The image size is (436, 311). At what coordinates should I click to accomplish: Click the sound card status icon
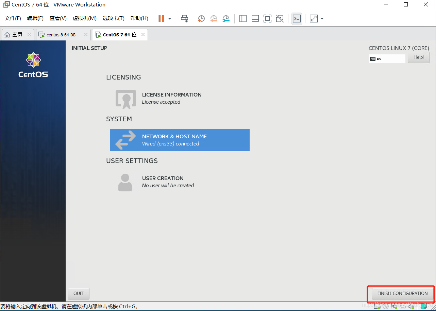[x=411, y=307]
